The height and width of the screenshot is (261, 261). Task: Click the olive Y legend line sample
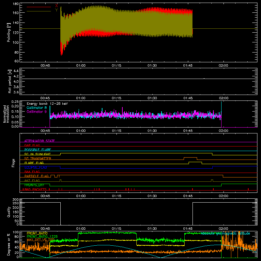pos(39,11)
